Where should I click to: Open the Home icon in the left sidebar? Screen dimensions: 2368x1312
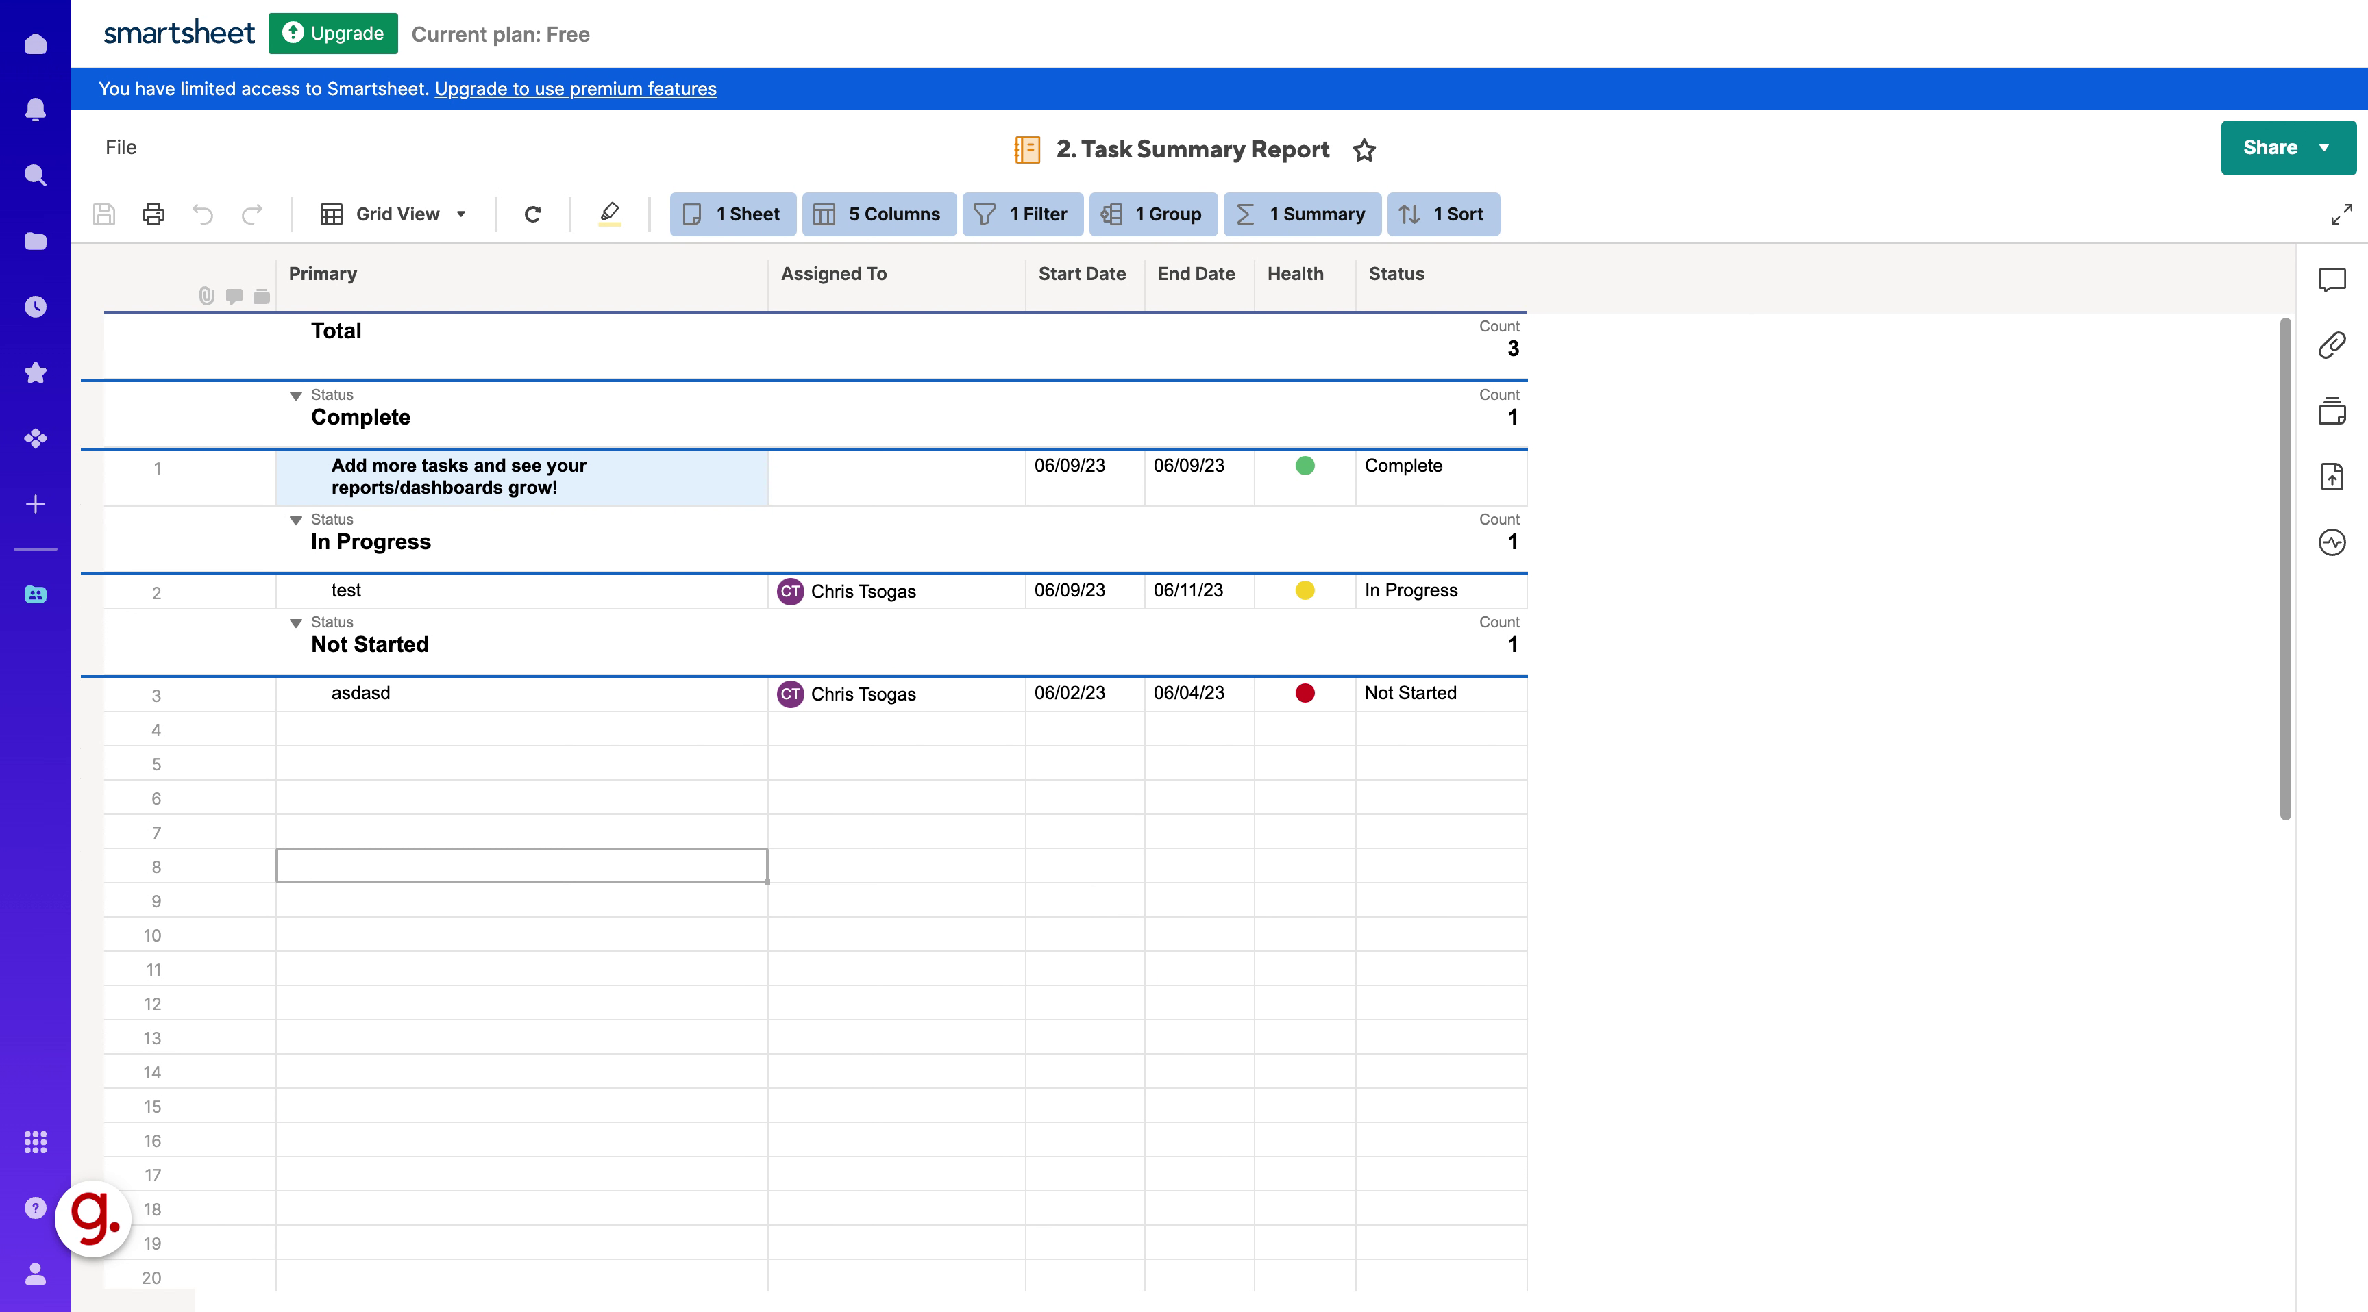35,43
